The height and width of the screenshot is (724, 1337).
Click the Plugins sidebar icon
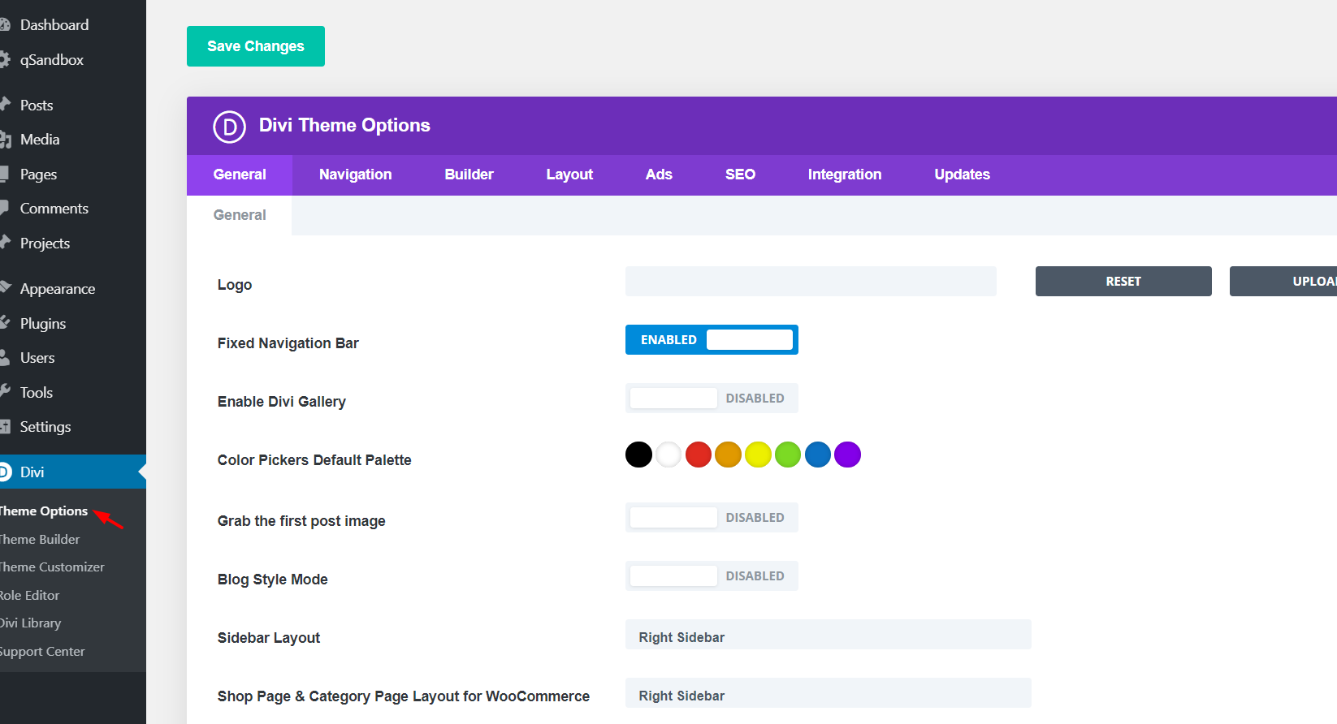[4, 323]
